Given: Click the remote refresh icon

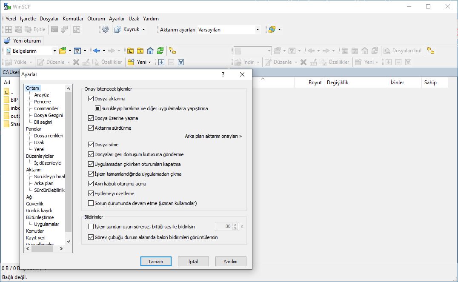Looking at the screenshot, I should 375,51.
